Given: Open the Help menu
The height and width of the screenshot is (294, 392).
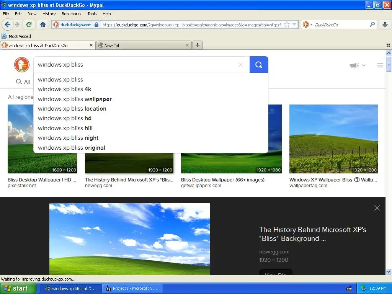Looking at the screenshot, I should click(106, 14).
